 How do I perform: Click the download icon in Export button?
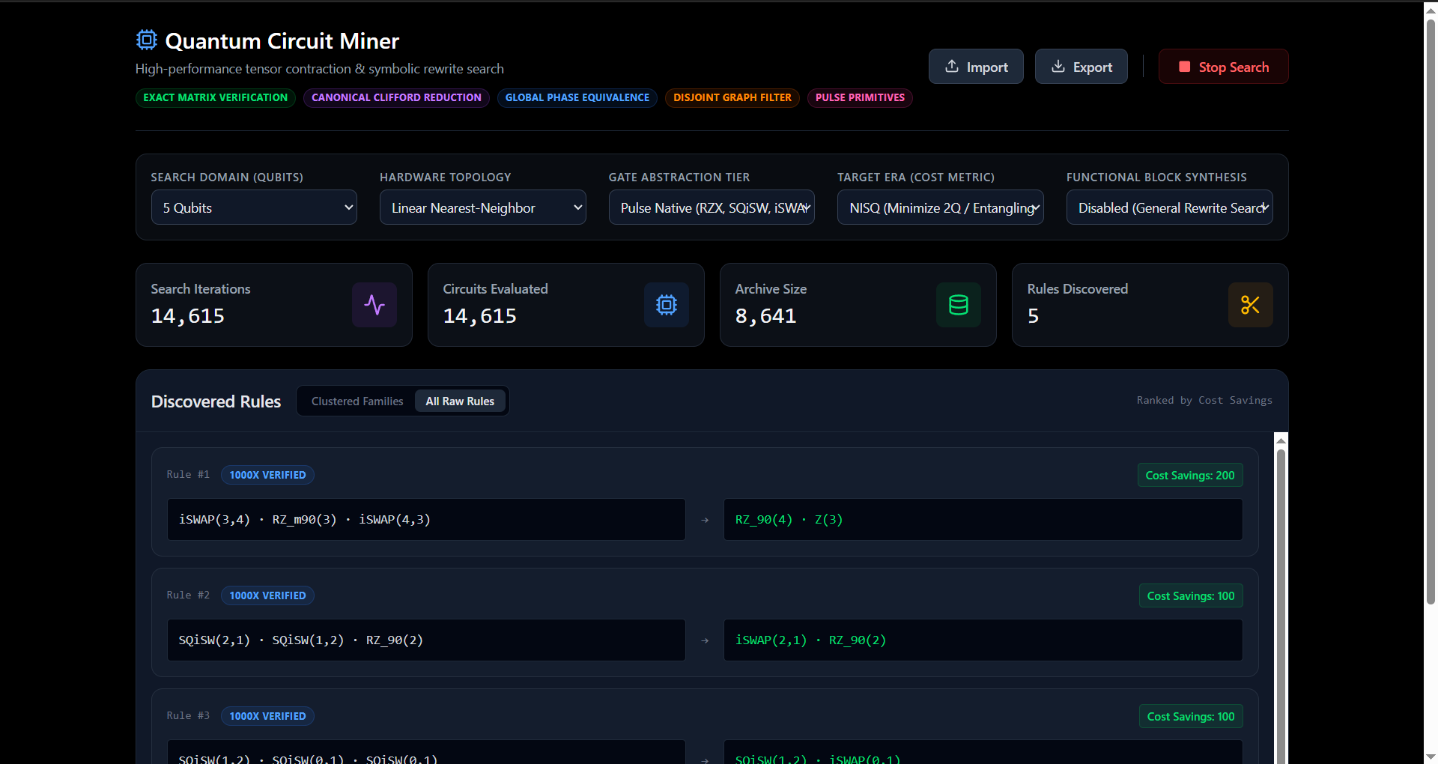(1058, 66)
